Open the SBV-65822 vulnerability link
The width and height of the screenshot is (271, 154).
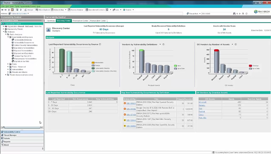click(131, 103)
